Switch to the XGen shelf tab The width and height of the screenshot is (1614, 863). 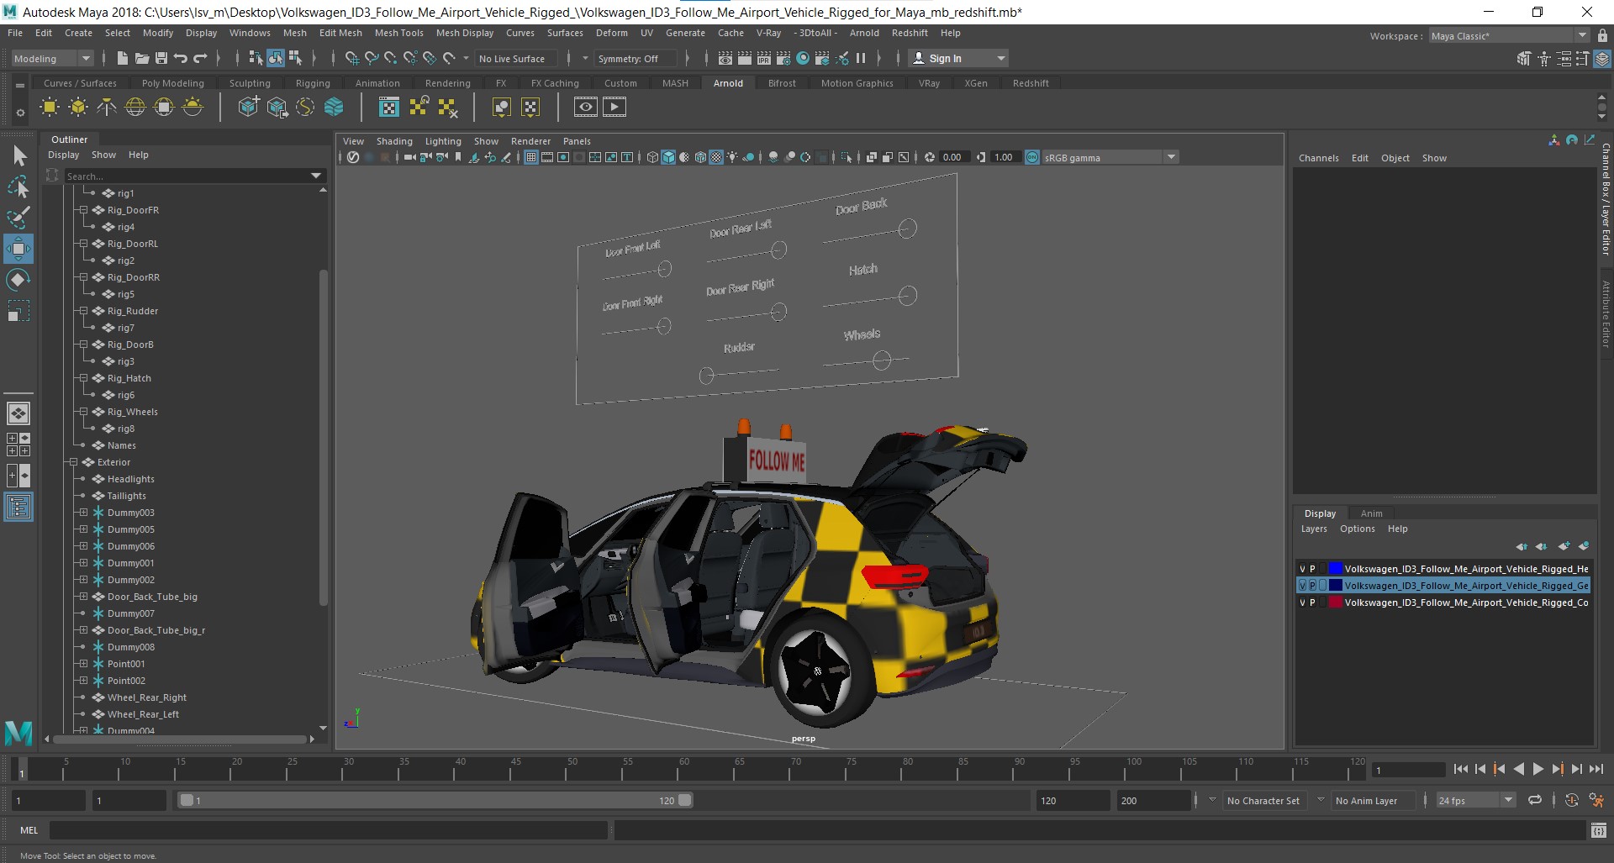[x=975, y=83]
